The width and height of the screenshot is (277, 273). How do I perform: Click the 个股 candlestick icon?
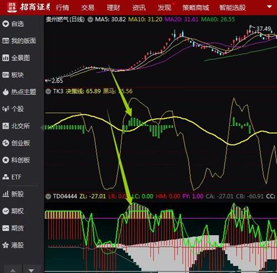point(6,109)
